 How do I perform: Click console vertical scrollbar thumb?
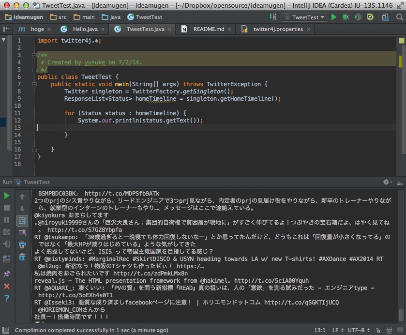(x=401, y=315)
